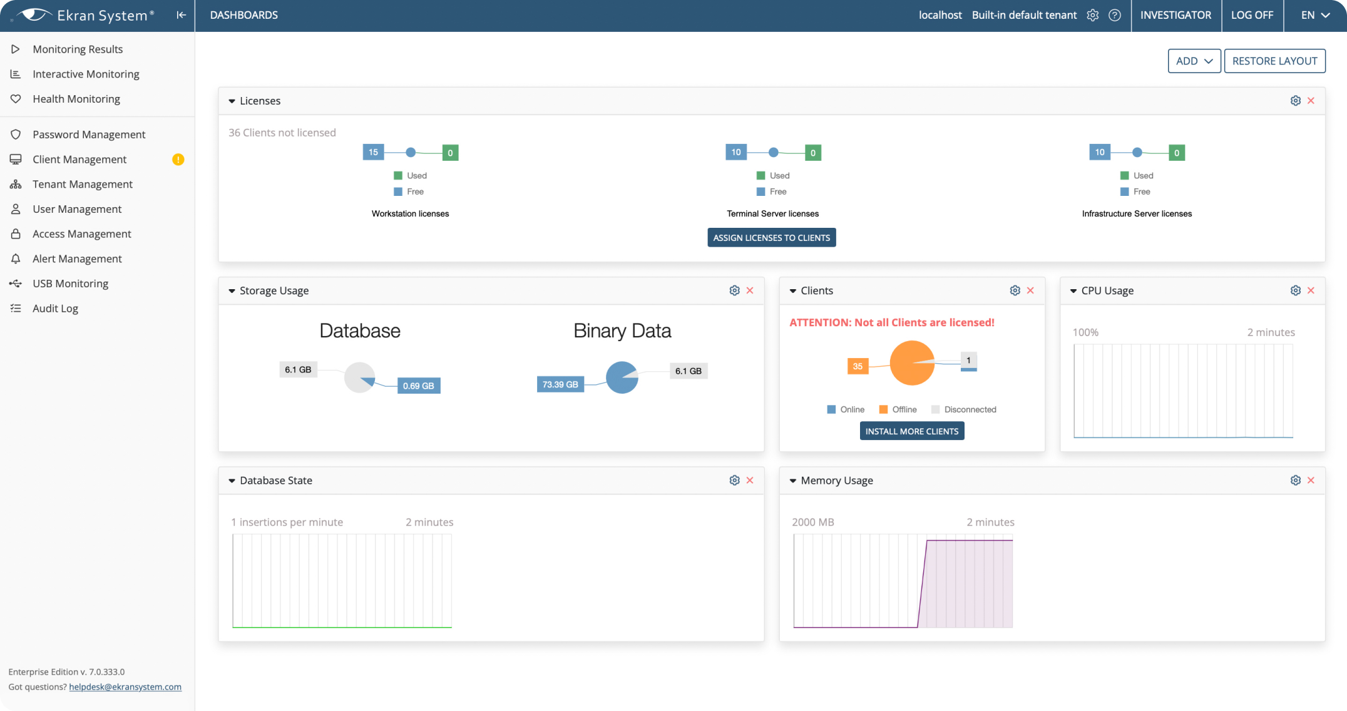The width and height of the screenshot is (1347, 711).
Task: Collapse the sidebar with the arrow icon
Action: click(181, 15)
